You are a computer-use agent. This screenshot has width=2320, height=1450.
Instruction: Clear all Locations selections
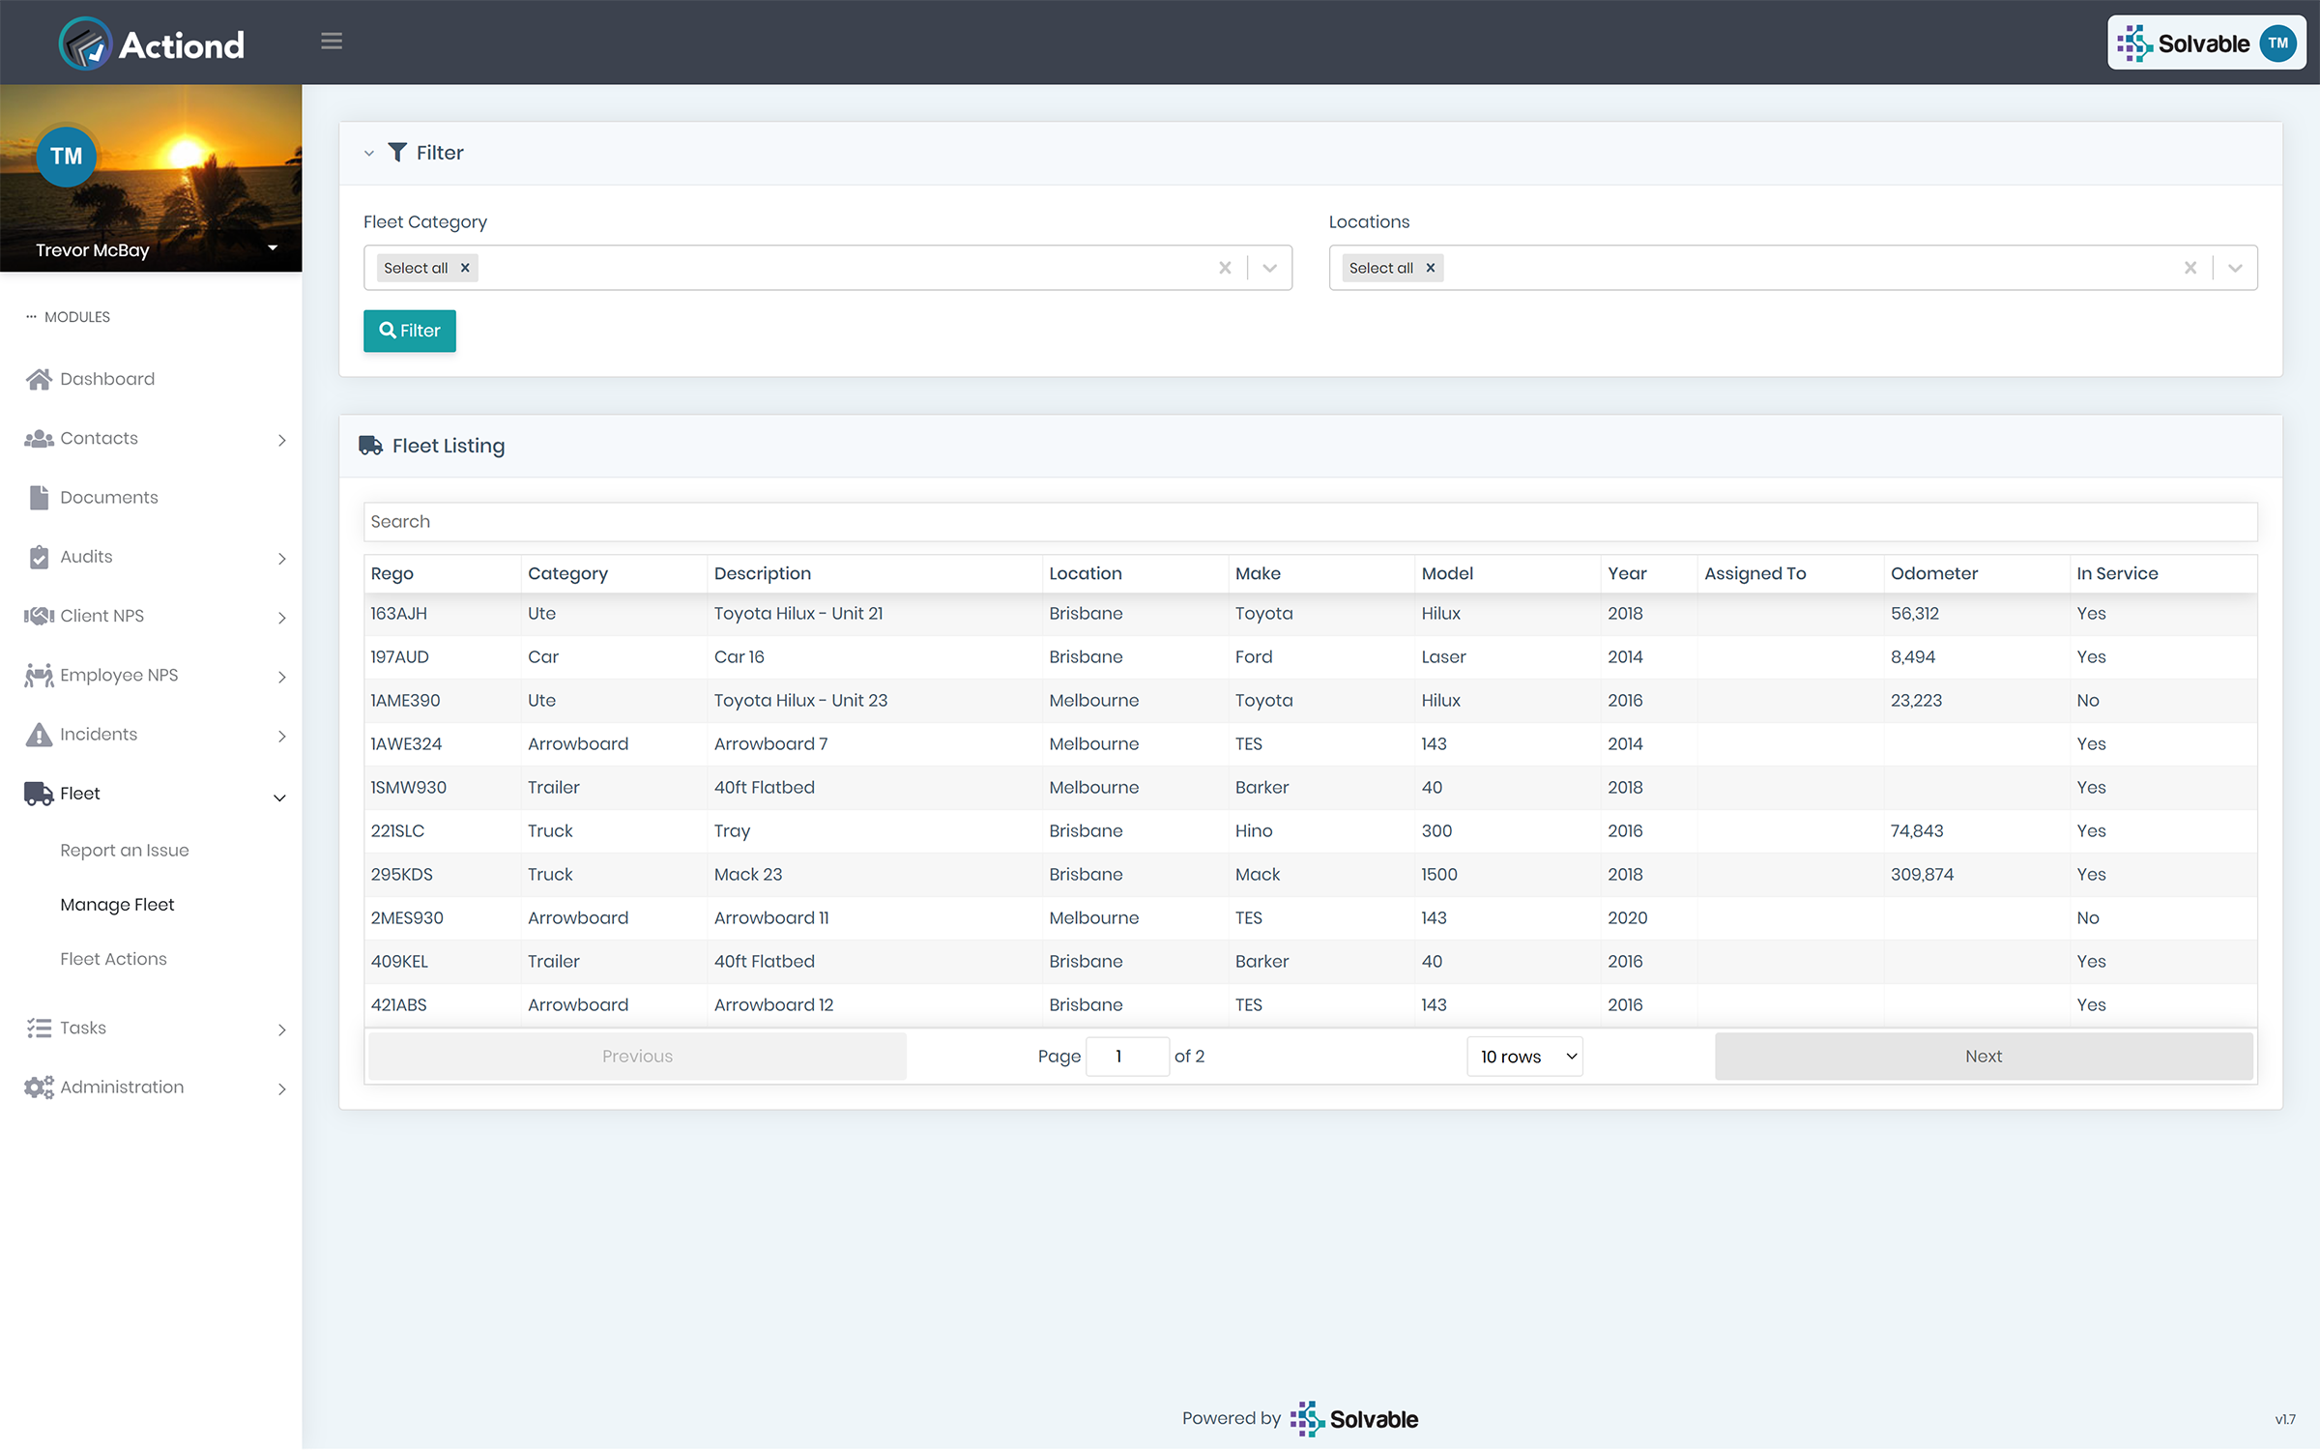click(2189, 267)
